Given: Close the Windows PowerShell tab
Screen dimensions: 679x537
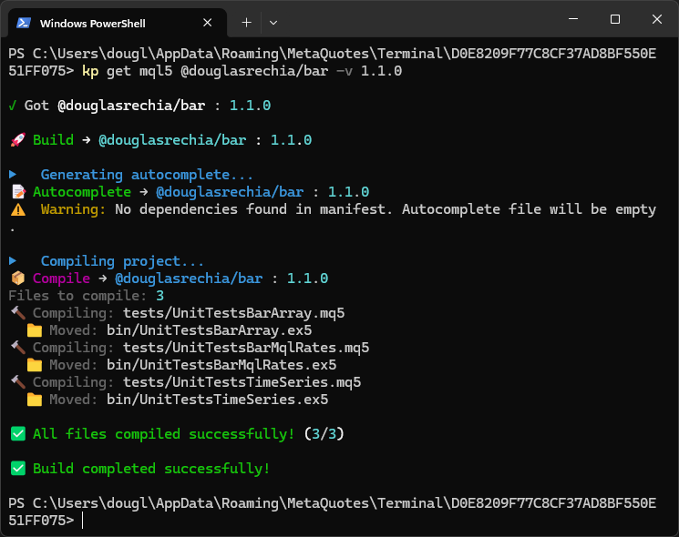Looking at the screenshot, I should pyautogui.click(x=209, y=23).
